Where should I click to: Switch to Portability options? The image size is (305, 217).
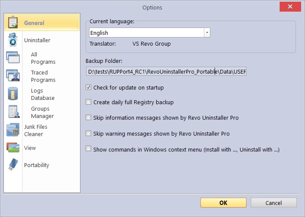coord(37,165)
